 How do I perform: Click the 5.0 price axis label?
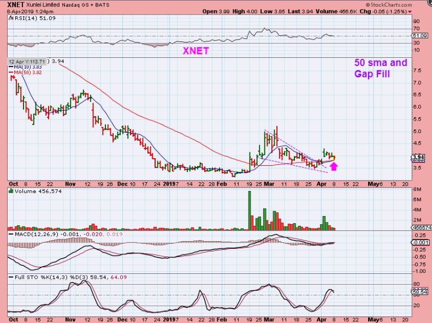[x=417, y=131]
